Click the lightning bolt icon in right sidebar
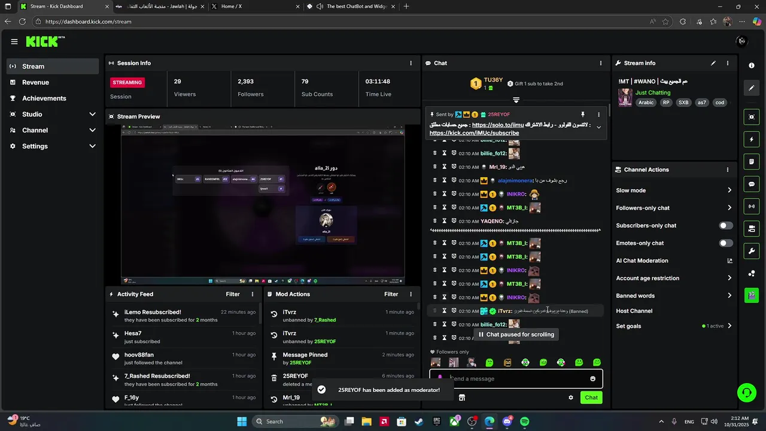 click(752, 139)
